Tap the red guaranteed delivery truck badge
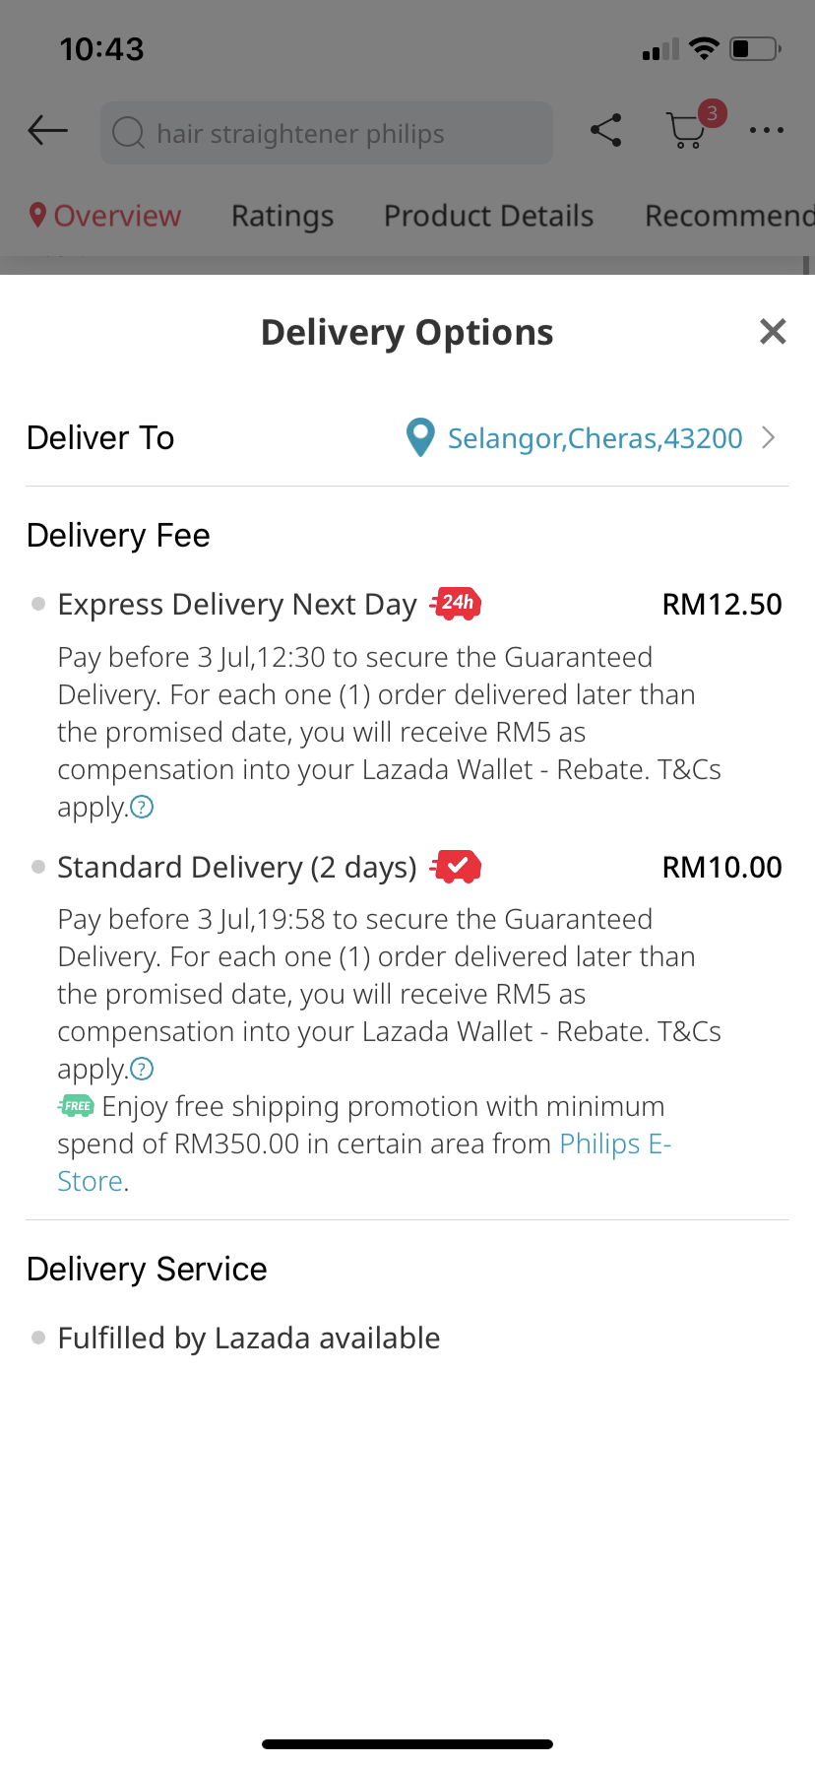815x1765 pixels. pyautogui.click(x=456, y=867)
